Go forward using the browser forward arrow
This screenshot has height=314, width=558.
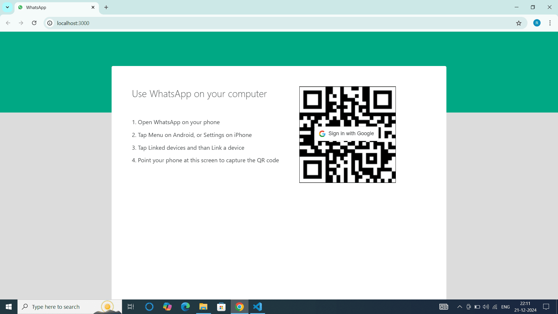21,23
